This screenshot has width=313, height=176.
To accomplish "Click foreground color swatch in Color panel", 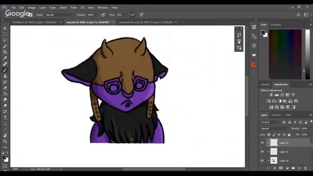I will [x=263, y=33].
